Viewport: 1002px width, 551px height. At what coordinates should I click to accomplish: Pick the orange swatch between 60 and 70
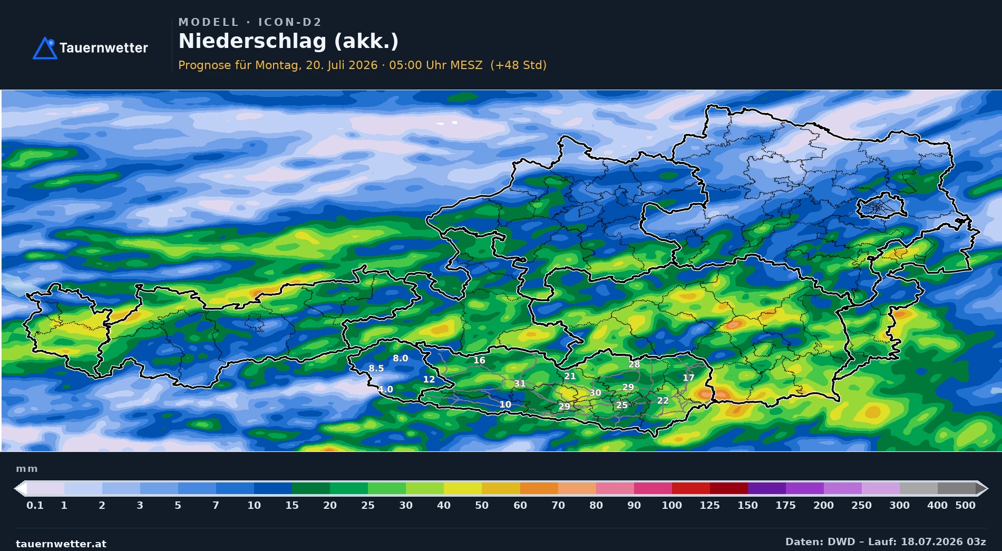point(539,488)
